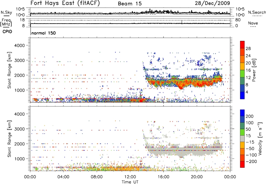
Task: Click the '12' label on Power color bar
Action: click(x=248, y=78)
